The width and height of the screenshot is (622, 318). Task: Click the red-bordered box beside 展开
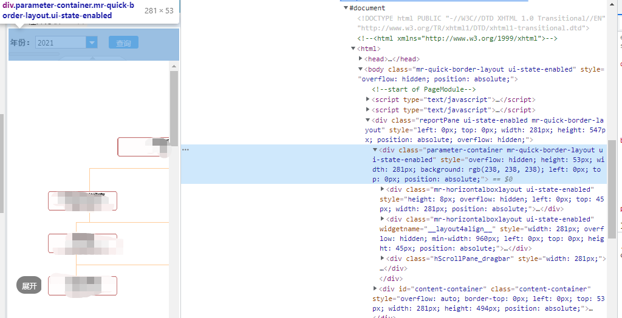[x=83, y=286]
